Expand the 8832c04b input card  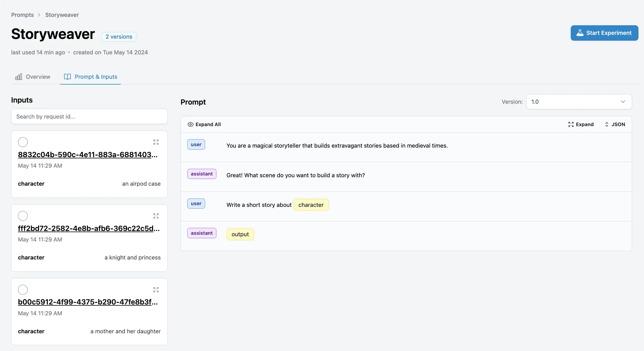156,142
